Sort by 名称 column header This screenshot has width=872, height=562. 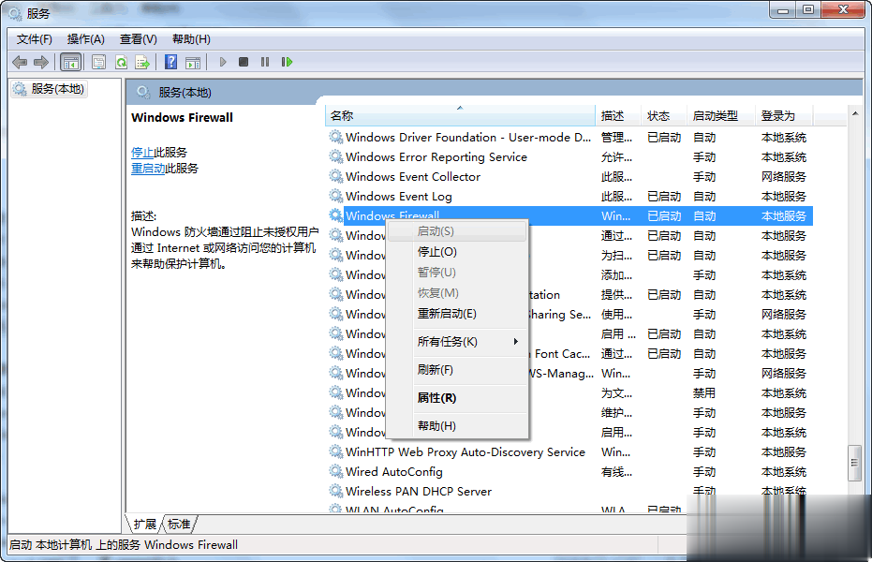[460, 115]
